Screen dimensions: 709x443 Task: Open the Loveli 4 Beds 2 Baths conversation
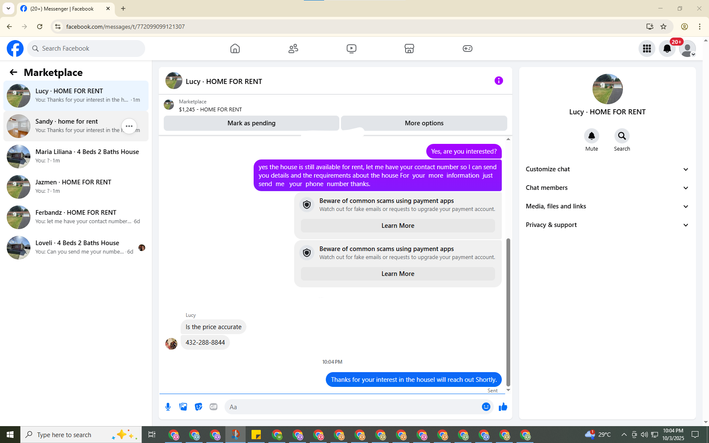76,248
